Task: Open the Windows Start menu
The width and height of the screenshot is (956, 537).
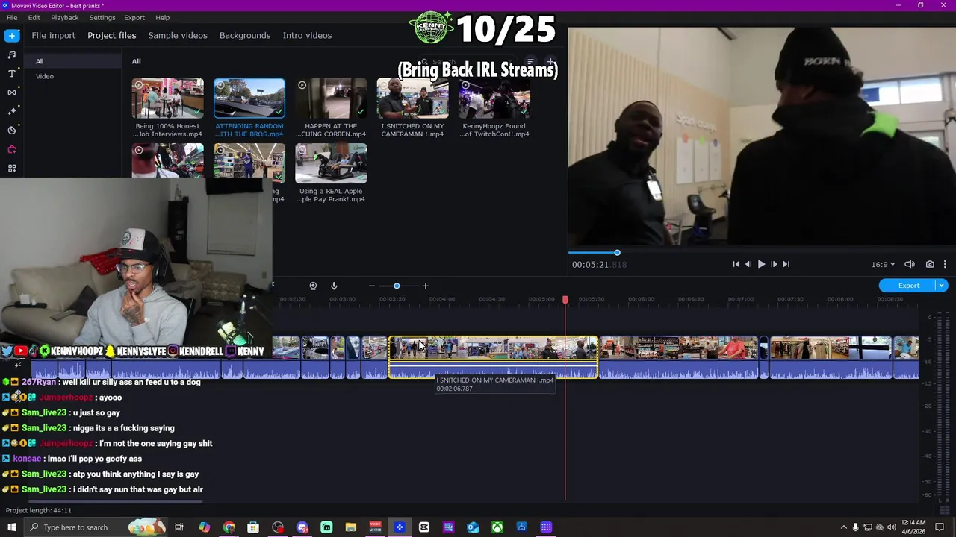Action: pos(12,527)
